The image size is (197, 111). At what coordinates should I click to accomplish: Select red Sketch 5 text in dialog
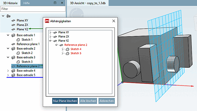pyautogui.click(x=76, y=53)
